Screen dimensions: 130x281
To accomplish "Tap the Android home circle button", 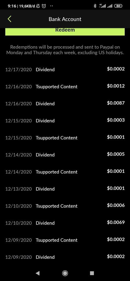I will tap(65, 273).
